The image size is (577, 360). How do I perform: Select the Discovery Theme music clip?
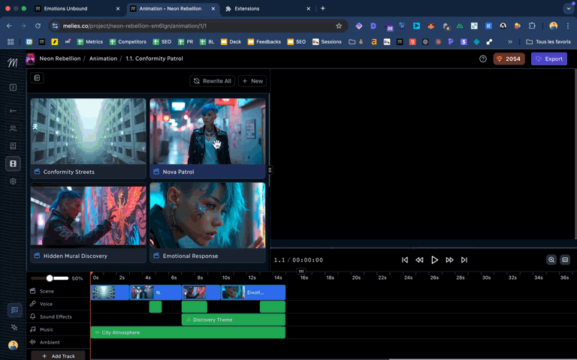233,319
